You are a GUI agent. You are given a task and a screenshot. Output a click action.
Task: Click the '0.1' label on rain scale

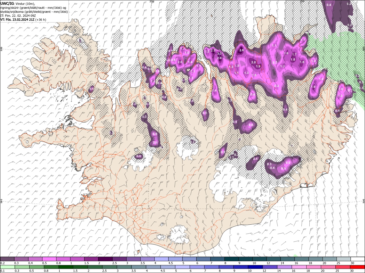[x=2, y=271]
